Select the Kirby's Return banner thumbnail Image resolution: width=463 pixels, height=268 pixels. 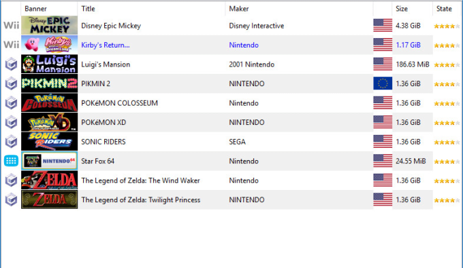click(49, 45)
